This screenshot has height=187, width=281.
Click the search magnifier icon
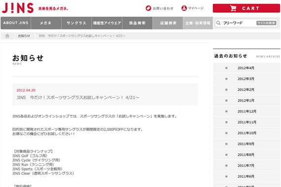(x=218, y=23)
